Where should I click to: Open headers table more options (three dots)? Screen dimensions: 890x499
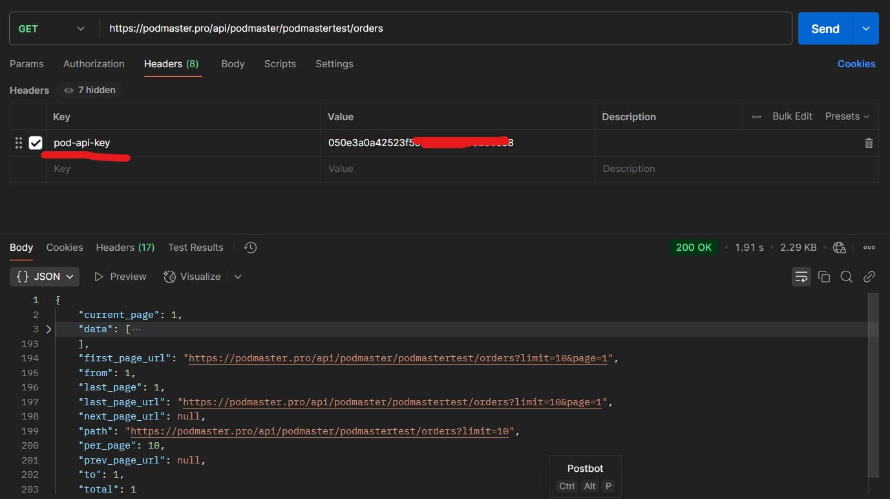click(756, 116)
